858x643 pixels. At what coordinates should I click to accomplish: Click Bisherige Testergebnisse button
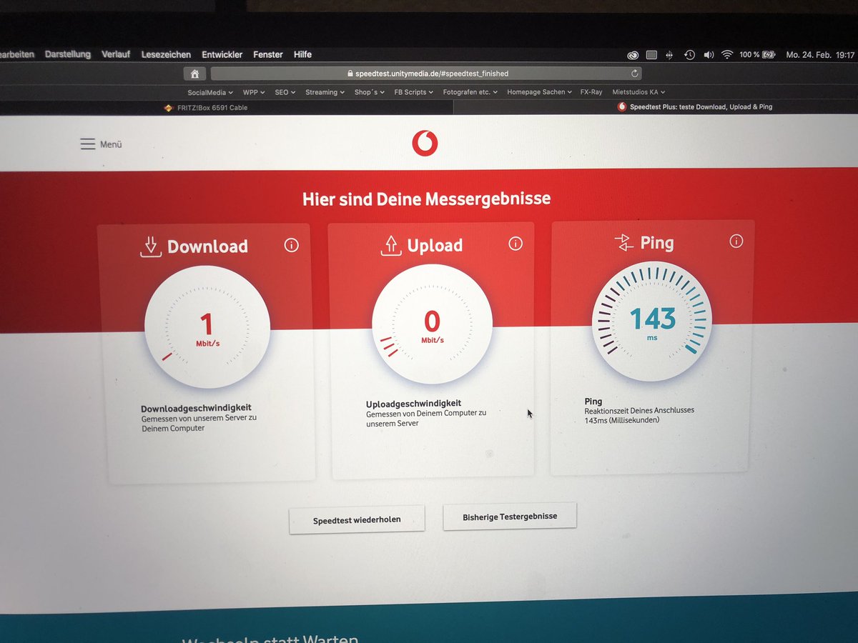(x=510, y=516)
